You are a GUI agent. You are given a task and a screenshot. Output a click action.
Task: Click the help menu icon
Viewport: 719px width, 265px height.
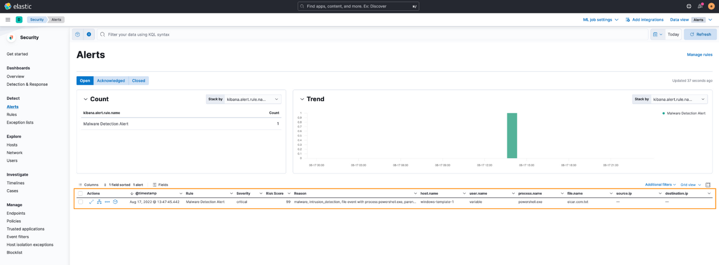(x=689, y=6)
